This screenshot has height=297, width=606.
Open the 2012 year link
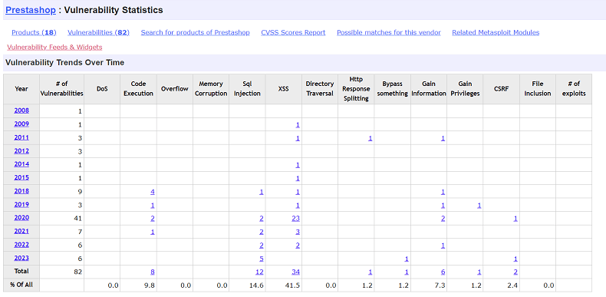pyautogui.click(x=21, y=151)
